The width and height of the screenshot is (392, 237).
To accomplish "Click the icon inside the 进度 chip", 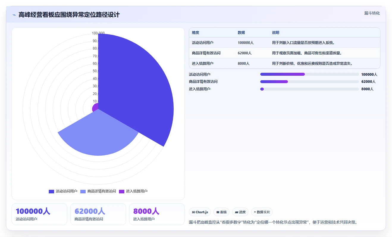I will [x=236, y=212].
